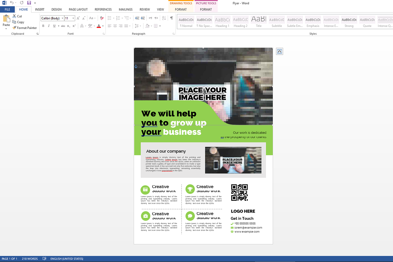Open the font name Calibri (Body) dropdown
393x262 pixels.
[x=62, y=18]
